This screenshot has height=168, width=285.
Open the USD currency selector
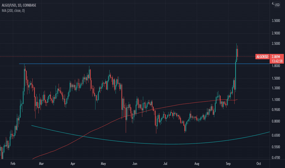277,5
